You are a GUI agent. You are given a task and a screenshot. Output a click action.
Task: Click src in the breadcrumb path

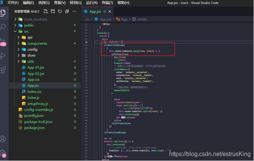pyautogui.click(x=87, y=19)
